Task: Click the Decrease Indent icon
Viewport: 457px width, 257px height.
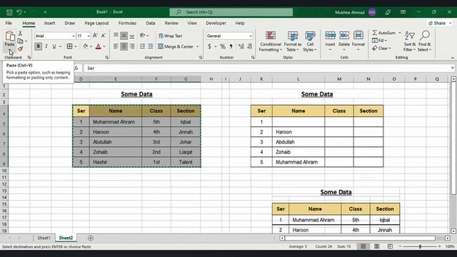Action: (142, 46)
